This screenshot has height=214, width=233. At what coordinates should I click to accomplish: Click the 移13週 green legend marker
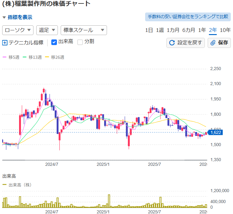pos(24,57)
